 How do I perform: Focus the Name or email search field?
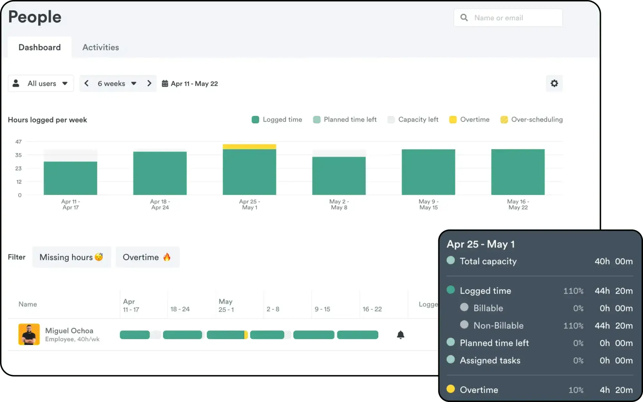click(508, 18)
